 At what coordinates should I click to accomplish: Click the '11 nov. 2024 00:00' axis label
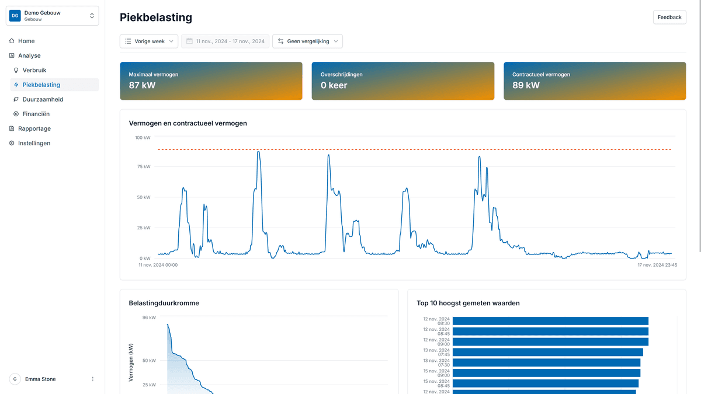coord(158,265)
